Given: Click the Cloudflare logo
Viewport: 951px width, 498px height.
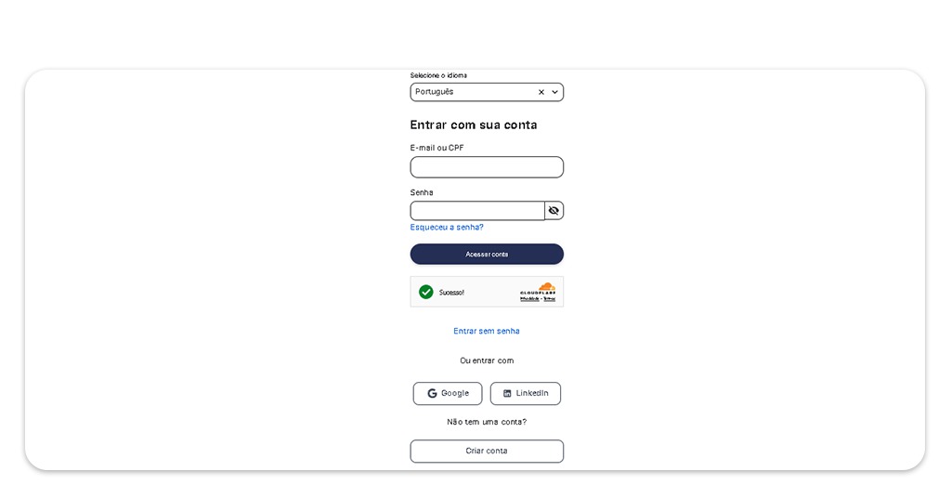Looking at the screenshot, I should (x=538, y=288).
